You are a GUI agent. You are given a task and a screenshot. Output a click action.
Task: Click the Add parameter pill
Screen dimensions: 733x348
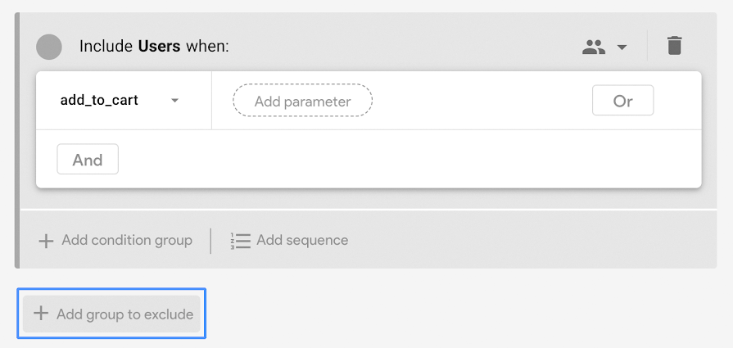[x=302, y=101]
